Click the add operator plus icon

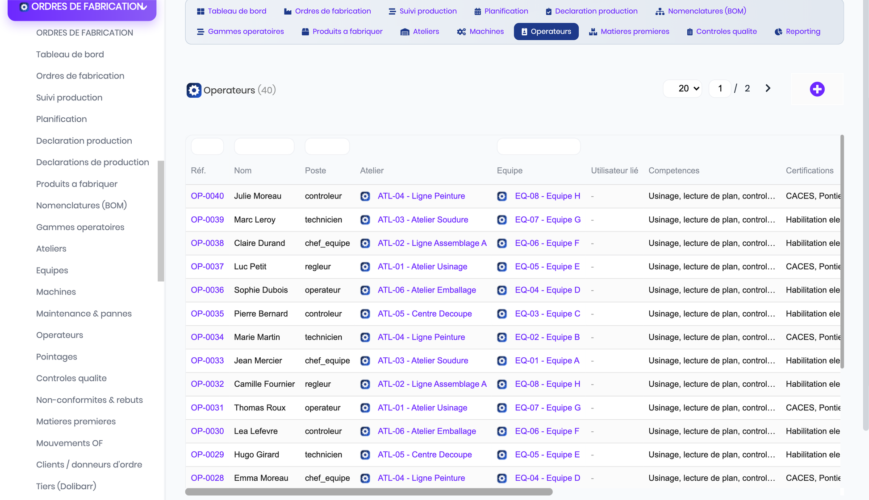[x=817, y=89]
